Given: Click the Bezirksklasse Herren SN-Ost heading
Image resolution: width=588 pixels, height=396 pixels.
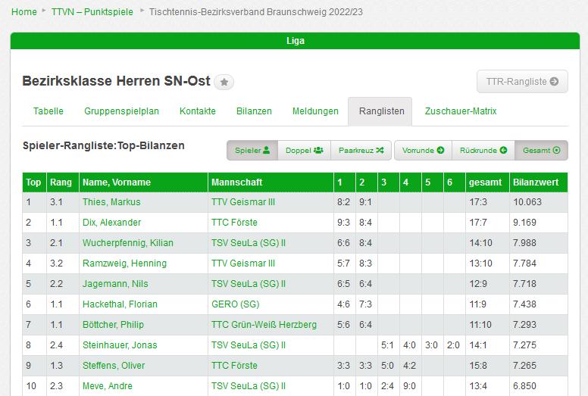Looking at the screenshot, I should tap(116, 81).
